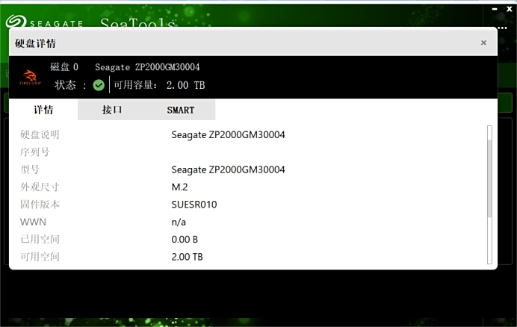Click the 可用容量 2.00 TB header text
Image resolution: width=517 pixels, height=327 pixels.
[x=159, y=85]
